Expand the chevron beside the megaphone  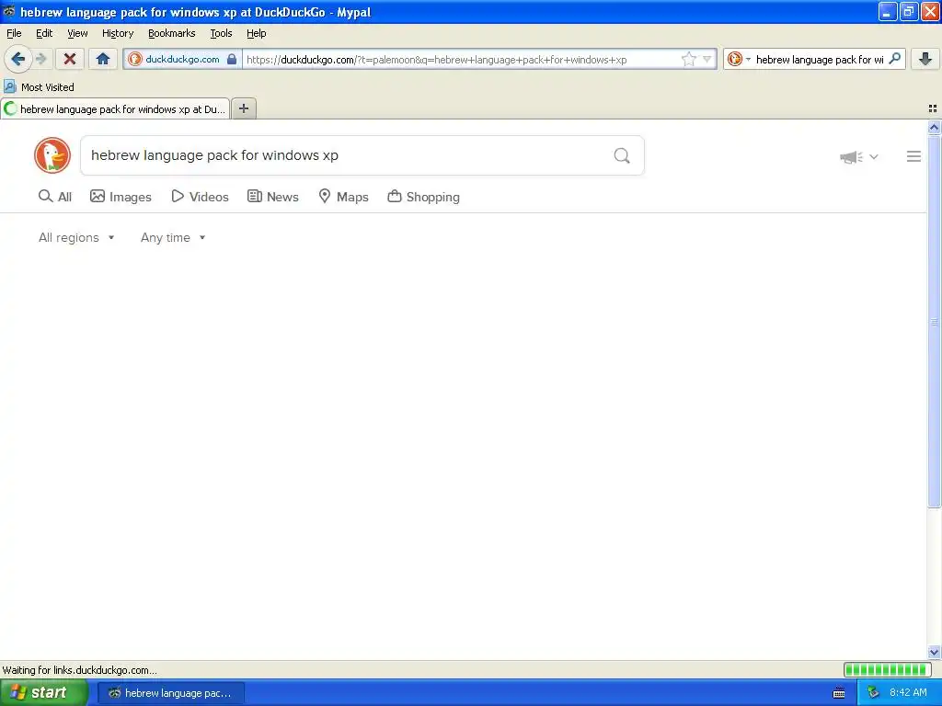(874, 156)
